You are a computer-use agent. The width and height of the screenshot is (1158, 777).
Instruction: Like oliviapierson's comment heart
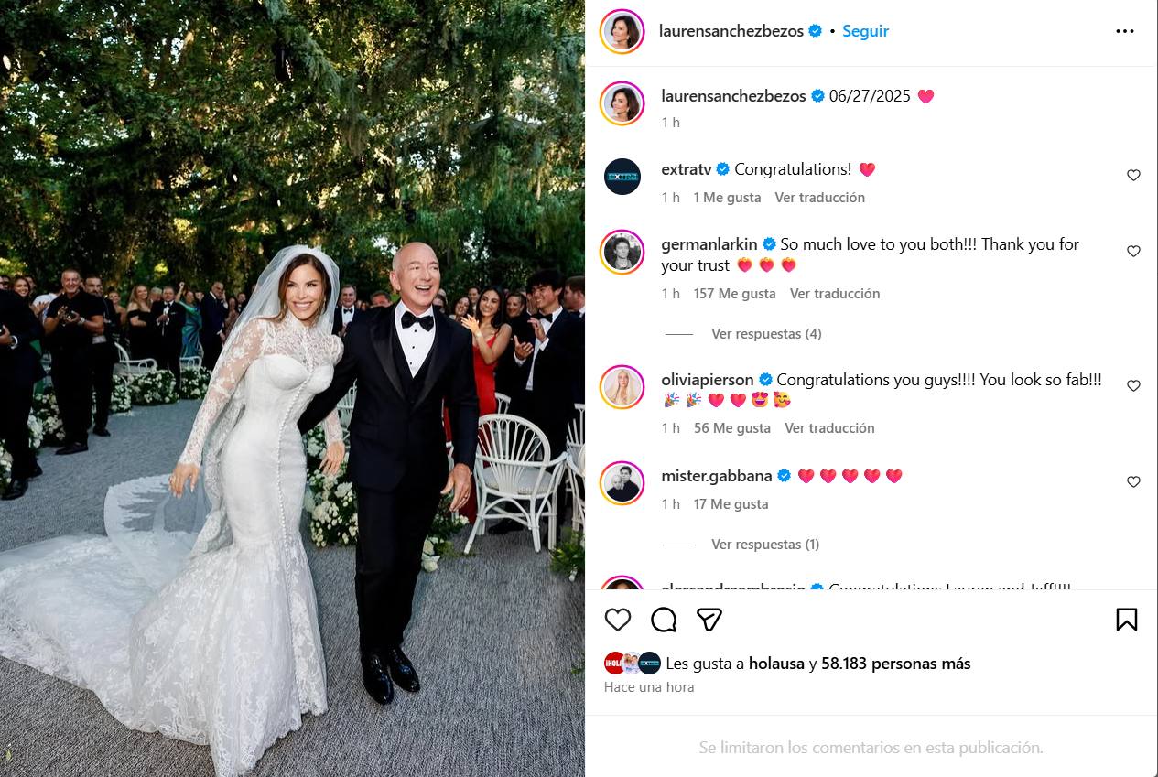click(x=1133, y=385)
